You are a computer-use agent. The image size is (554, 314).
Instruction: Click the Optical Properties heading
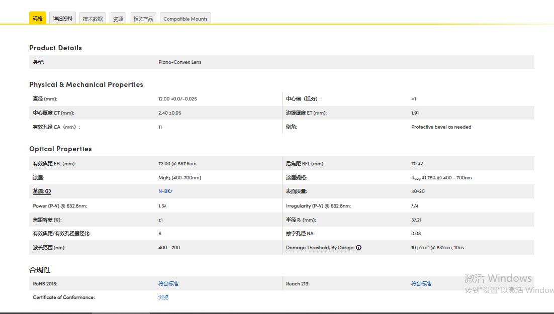(60, 149)
